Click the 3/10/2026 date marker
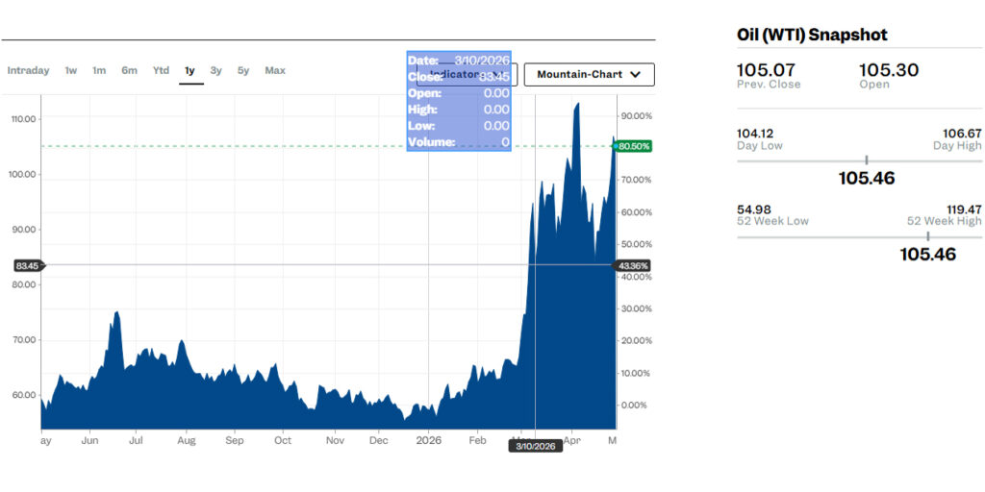Screen dimensions: 985x492 (x=536, y=447)
